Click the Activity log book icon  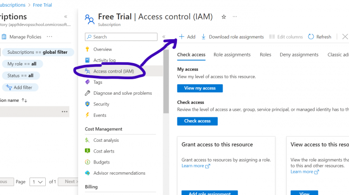click(x=87, y=60)
